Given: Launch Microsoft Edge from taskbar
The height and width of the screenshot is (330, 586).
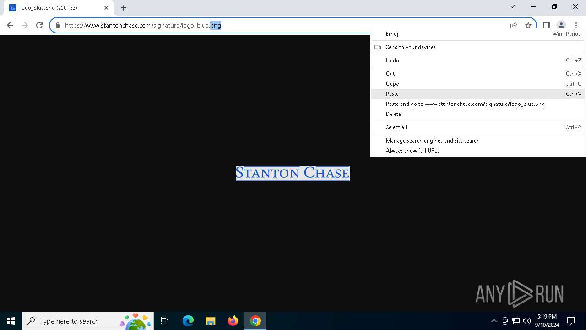Looking at the screenshot, I should point(188,321).
